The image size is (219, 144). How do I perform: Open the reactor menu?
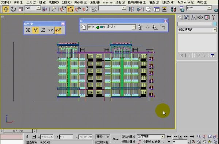107,3
